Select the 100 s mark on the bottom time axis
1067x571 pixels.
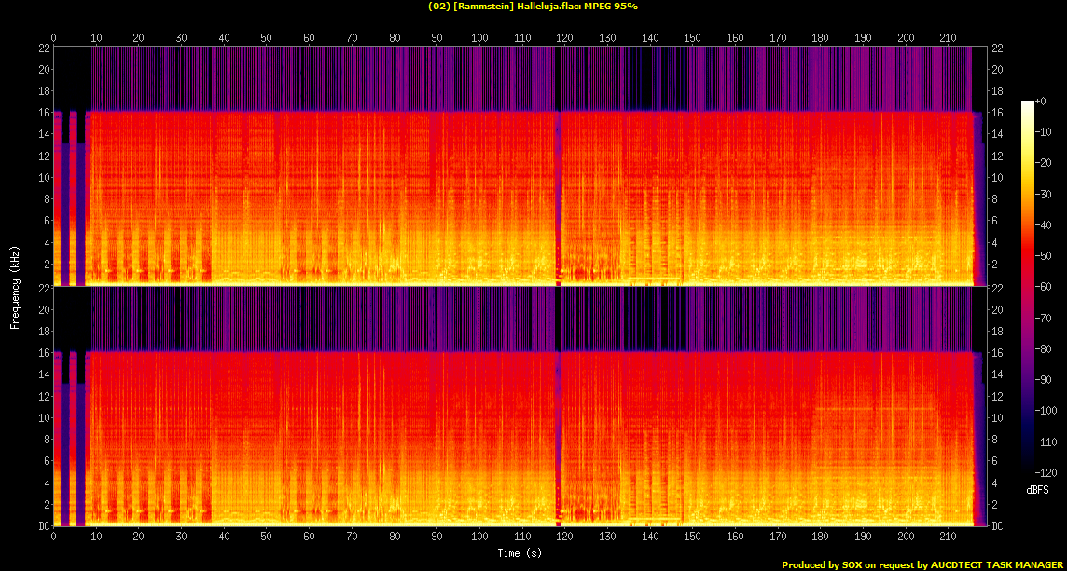[x=479, y=537]
